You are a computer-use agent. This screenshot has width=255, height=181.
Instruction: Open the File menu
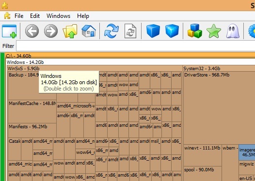point(19,16)
